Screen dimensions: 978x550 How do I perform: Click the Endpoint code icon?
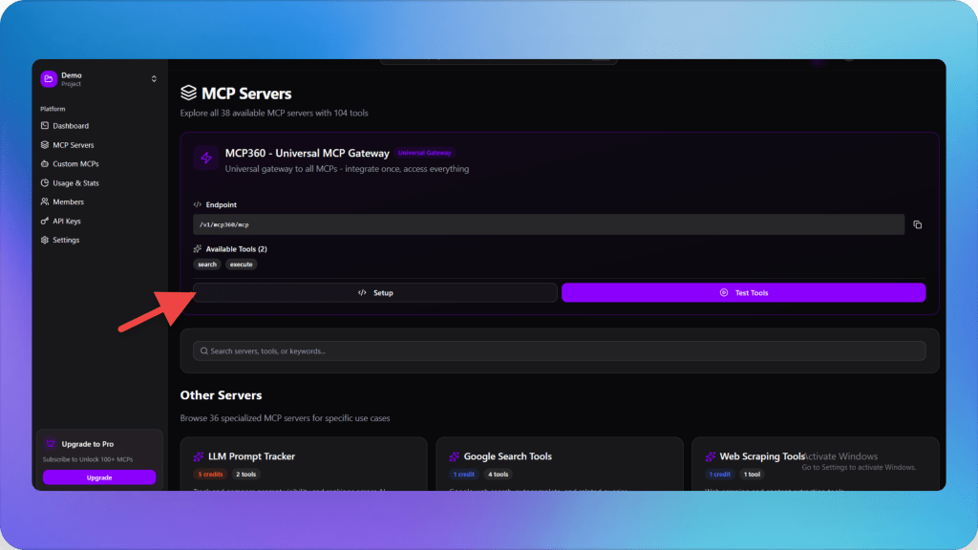[198, 204]
